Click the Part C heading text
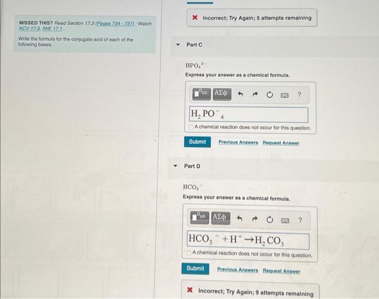 click(x=194, y=45)
